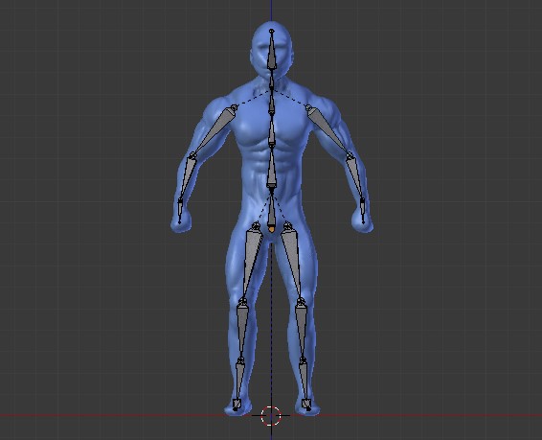Select the upper arm bone on viewer's right
The width and height of the screenshot is (542, 440).
pos(329,131)
